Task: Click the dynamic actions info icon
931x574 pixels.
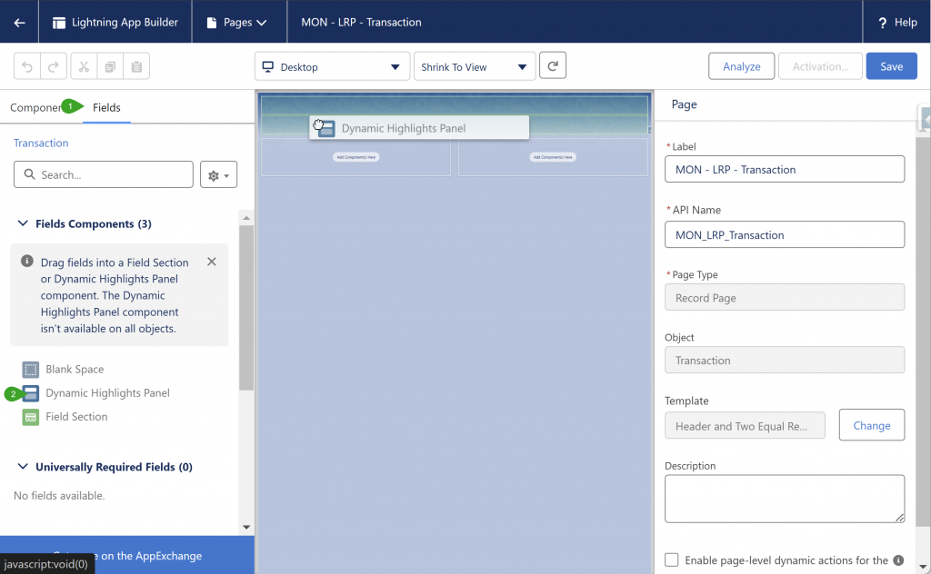Action: 898,559
